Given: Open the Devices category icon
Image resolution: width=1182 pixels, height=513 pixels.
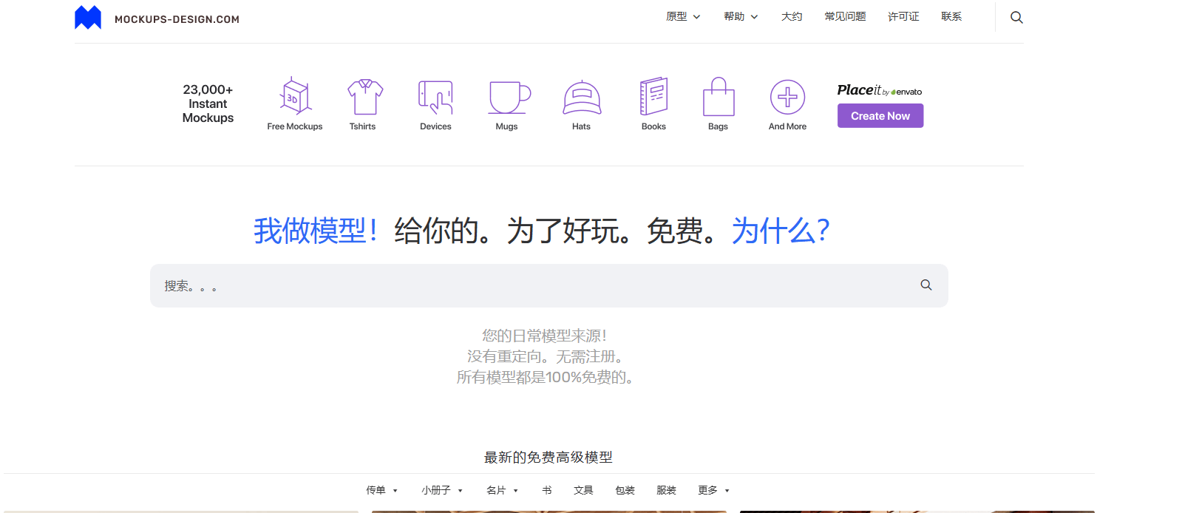Looking at the screenshot, I should (x=435, y=97).
